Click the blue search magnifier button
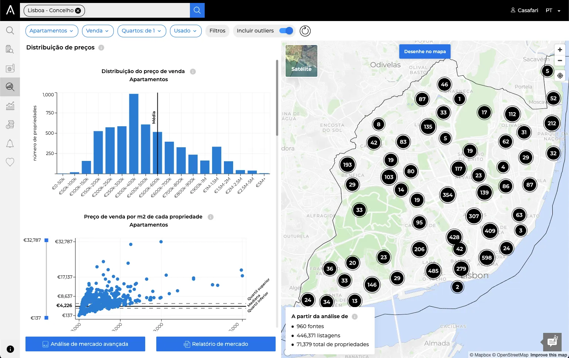569x358 pixels. [197, 10]
